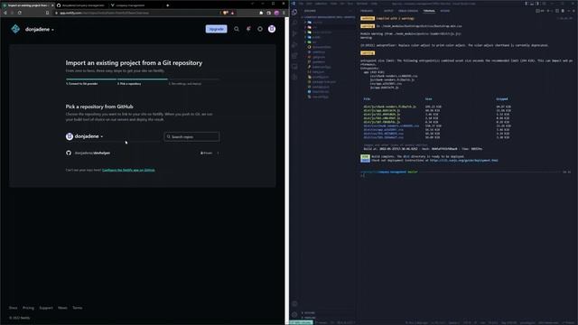Select the Terminal panel tab
The image size is (578, 325).
[x=429, y=11]
